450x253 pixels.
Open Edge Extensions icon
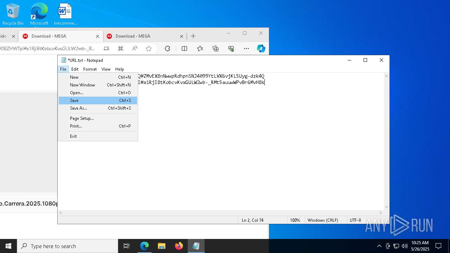coord(167,48)
